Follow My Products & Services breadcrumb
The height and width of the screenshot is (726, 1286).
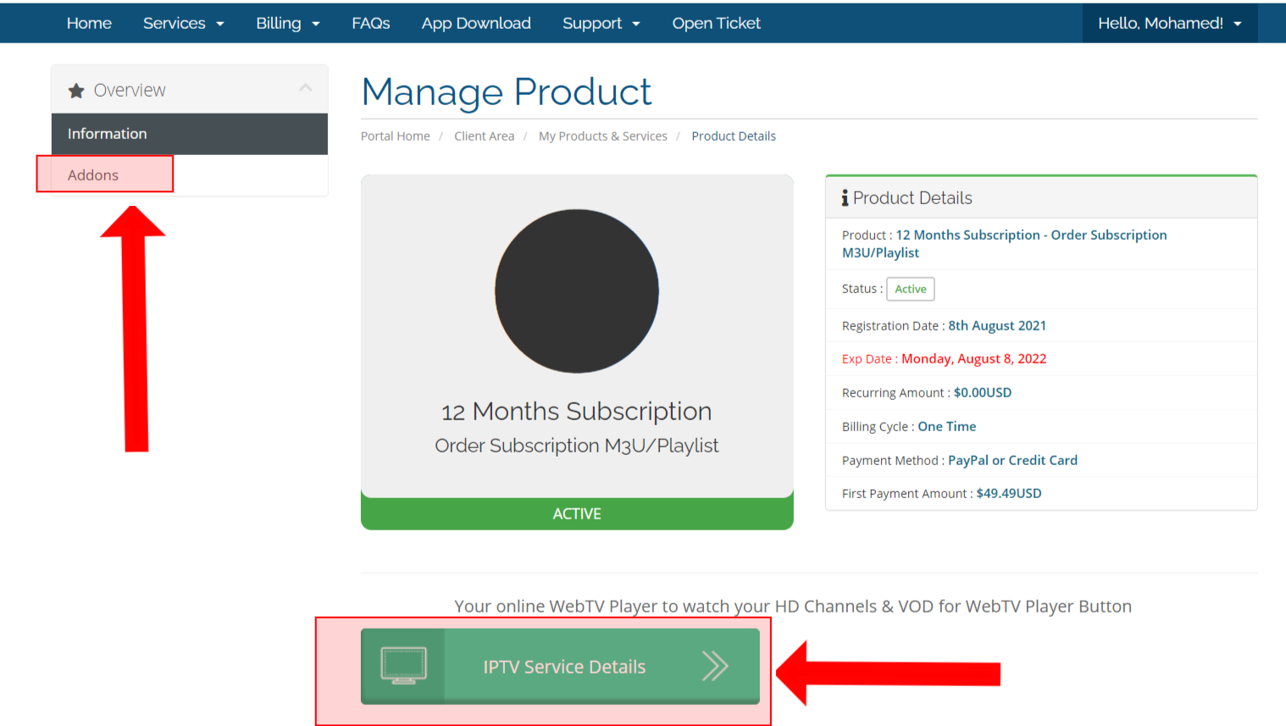603,136
